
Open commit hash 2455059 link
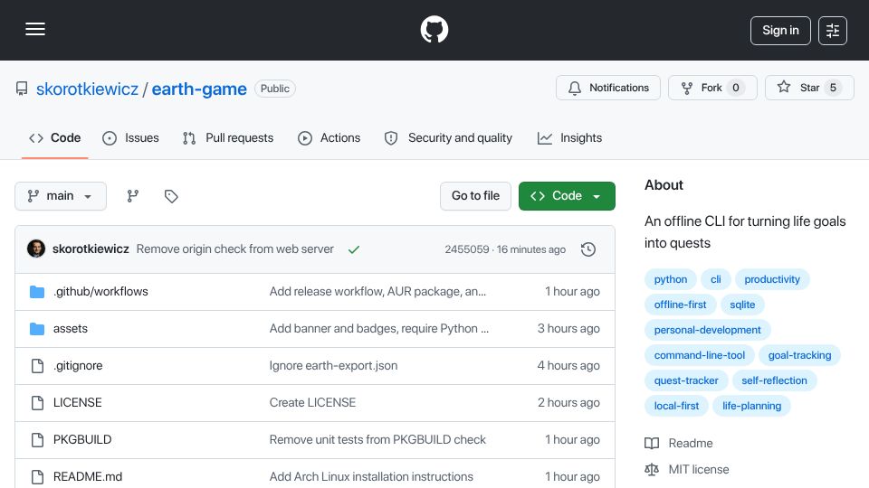pos(467,249)
